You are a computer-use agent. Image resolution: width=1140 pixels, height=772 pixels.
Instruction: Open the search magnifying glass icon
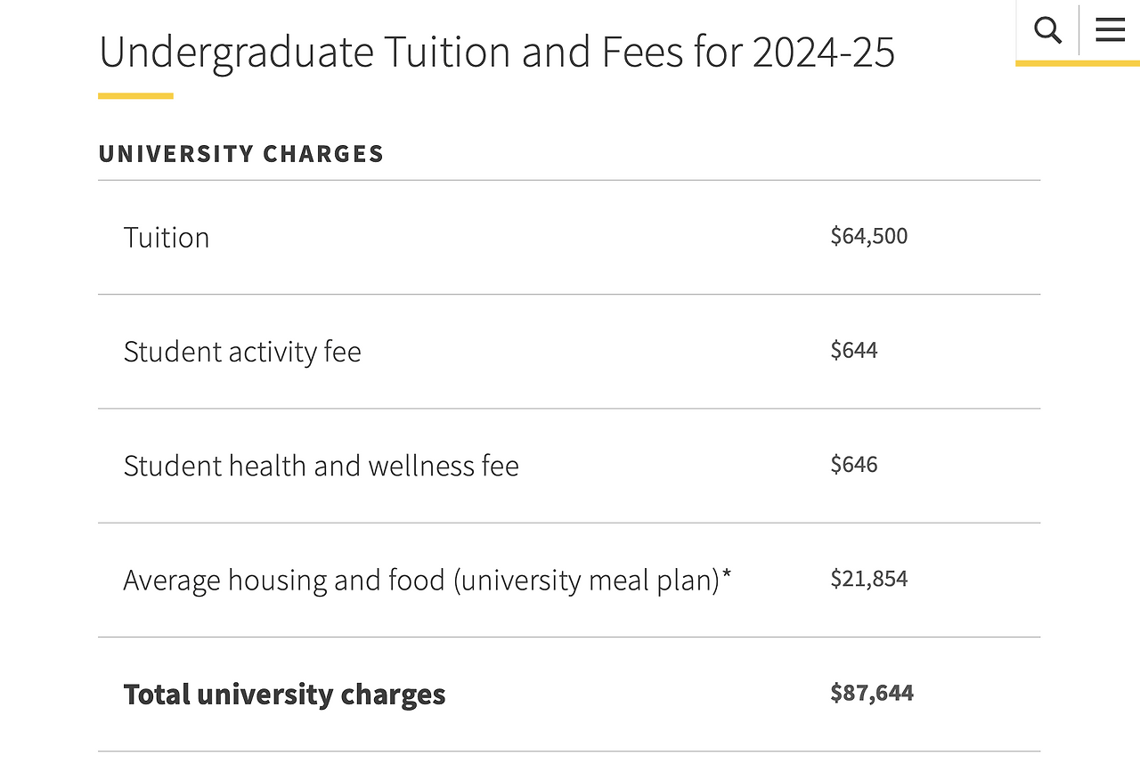coord(1048,30)
